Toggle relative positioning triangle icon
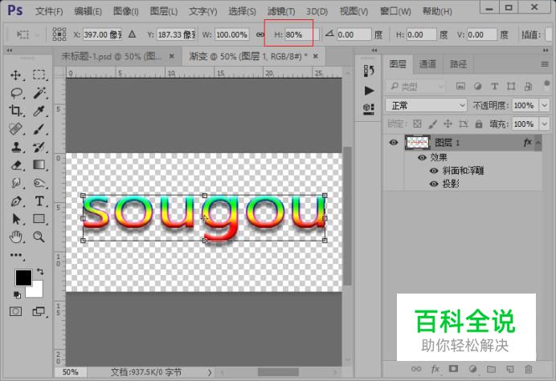This screenshot has height=381, width=556. [133, 34]
